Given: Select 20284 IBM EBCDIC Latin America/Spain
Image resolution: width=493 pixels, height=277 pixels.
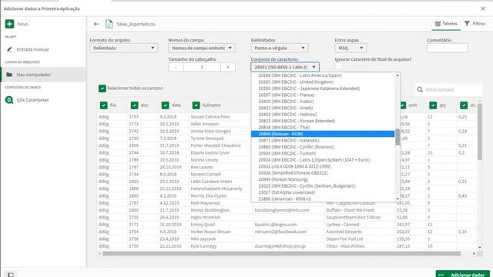Looking at the screenshot, I should tap(323, 75).
